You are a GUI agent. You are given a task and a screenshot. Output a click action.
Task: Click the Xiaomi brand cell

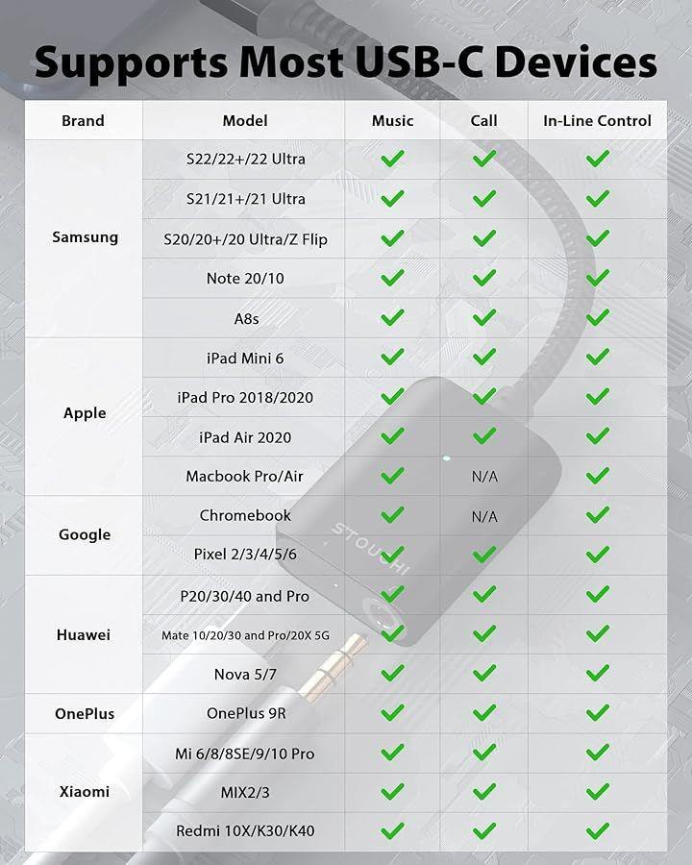pos(85,792)
